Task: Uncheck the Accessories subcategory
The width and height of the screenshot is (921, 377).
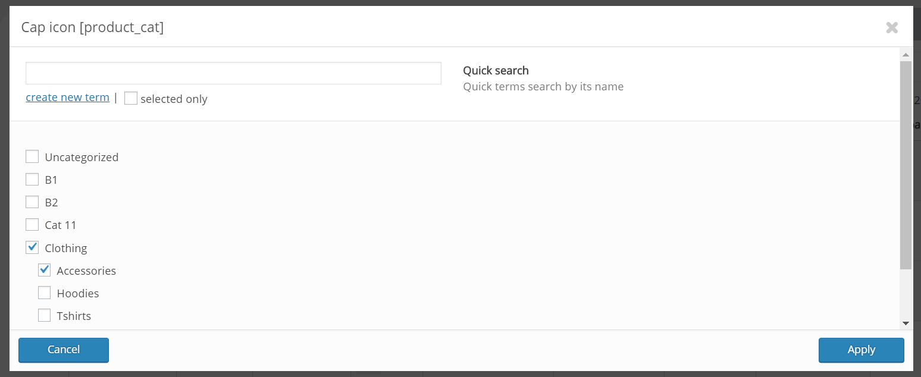Action: click(x=44, y=271)
